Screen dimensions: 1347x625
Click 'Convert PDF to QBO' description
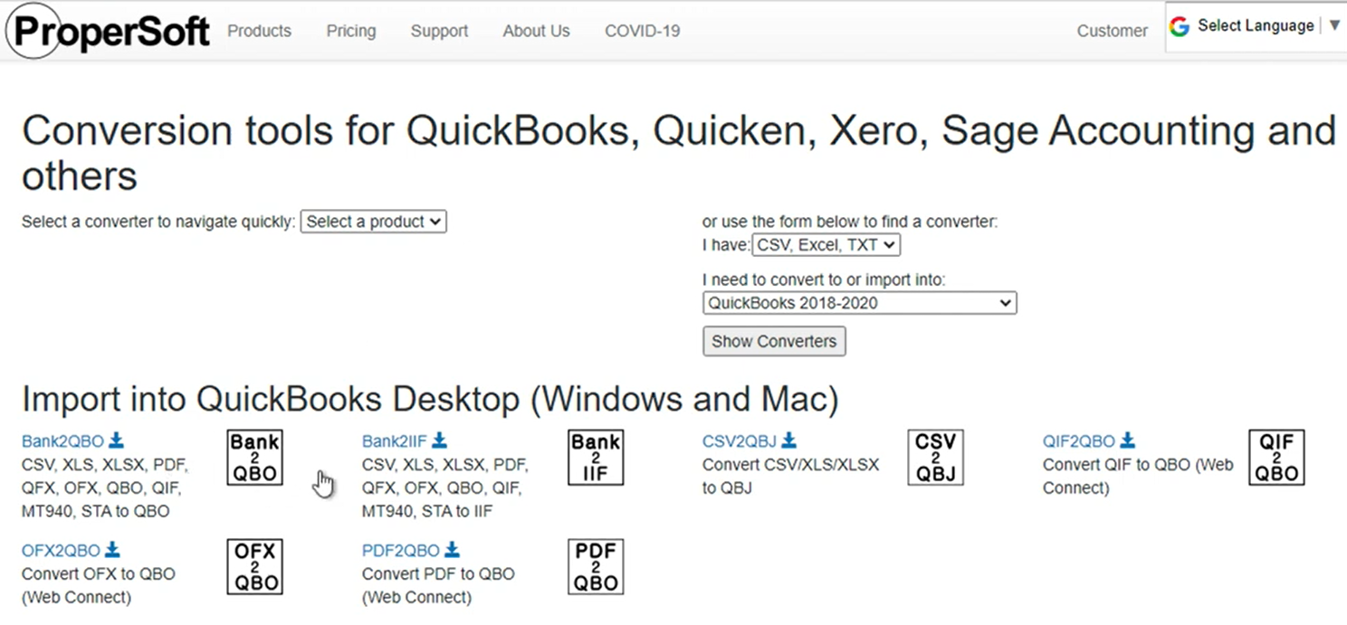coord(438,586)
